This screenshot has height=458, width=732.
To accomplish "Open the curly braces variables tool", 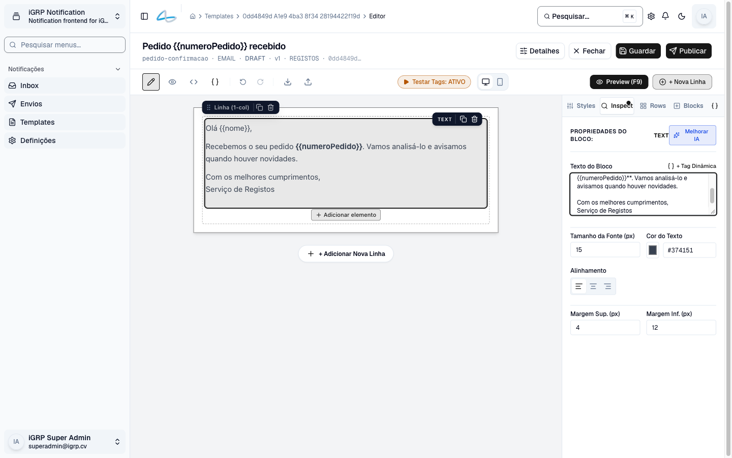I will click(x=215, y=82).
